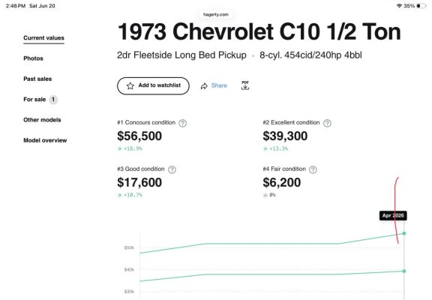
Task: Open help icon for #2 Excellent condition
Action: (x=327, y=123)
